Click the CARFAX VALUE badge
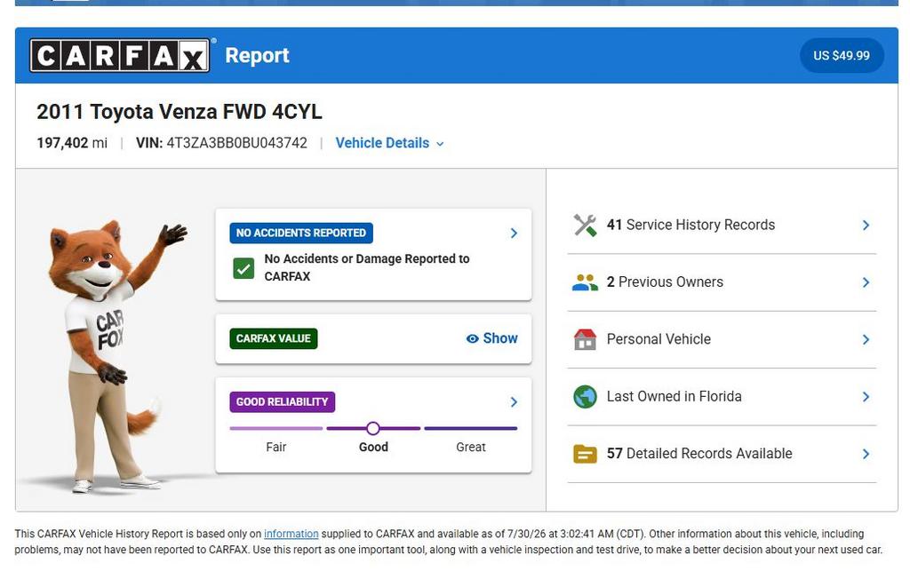Screen dimensions: 910x571 (x=274, y=338)
